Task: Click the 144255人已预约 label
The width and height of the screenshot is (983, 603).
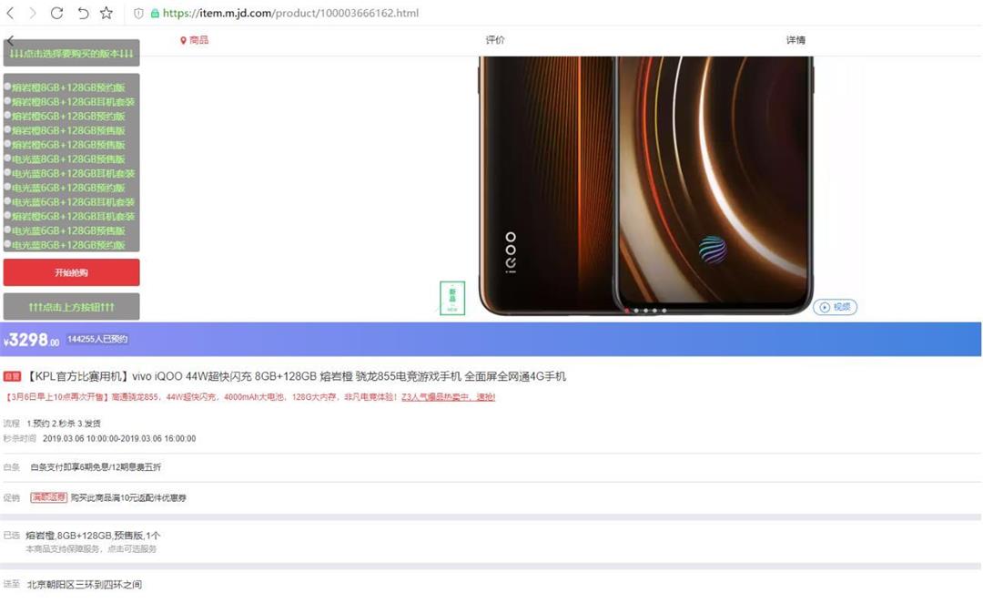Action: click(x=97, y=340)
